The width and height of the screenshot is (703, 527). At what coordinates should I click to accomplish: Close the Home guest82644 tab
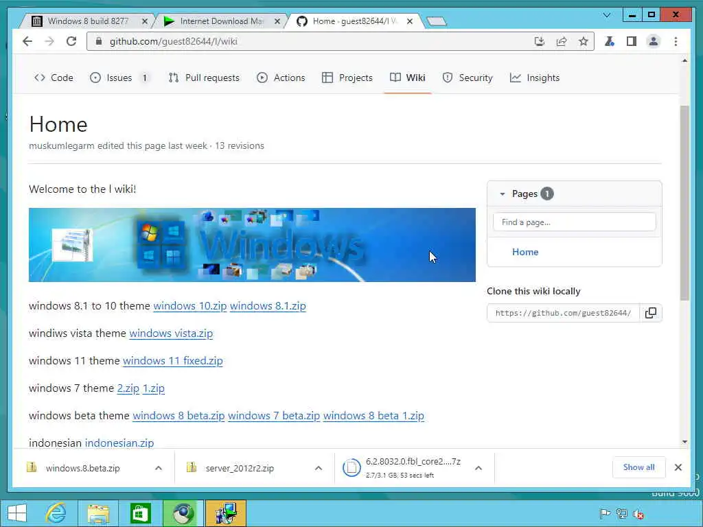pos(409,21)
